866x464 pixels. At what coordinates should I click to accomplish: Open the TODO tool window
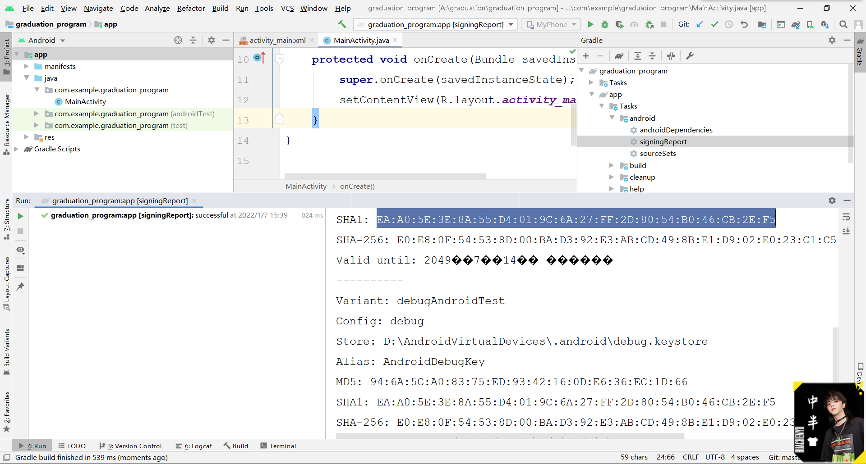pyautogui.click(x=72, y=446)
